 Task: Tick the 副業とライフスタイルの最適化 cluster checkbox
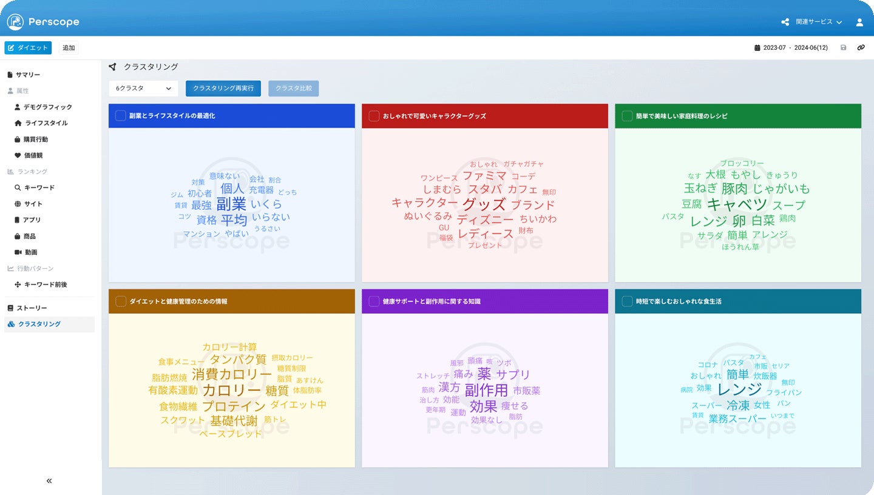coord(120,116)
